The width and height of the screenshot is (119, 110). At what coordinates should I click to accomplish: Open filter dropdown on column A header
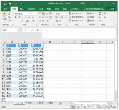[x=17, y=45]
